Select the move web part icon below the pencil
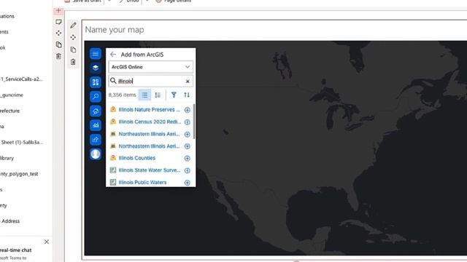Viewport: 467px width, 262px height. 73,37
